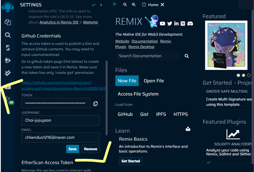Open Remix Twitter icon
This screenshot has width=254, height=172.
pos(170,23)
